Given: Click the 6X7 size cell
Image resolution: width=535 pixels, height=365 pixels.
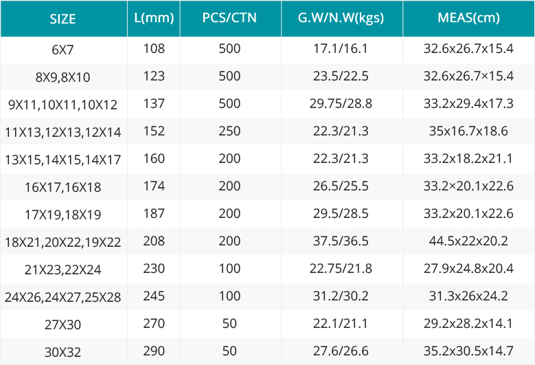Looking at the screenshot, I should 62,50.
